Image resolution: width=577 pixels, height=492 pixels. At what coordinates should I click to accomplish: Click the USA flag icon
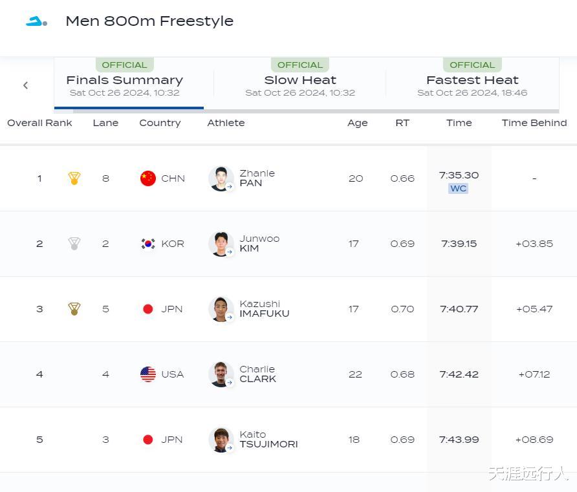[148, 374]
